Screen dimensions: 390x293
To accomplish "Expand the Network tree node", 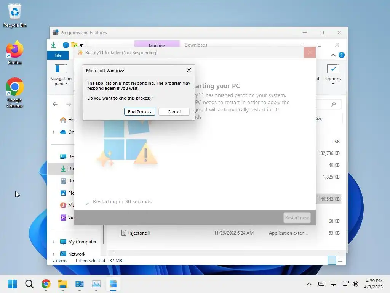I will click(x=53, y=254).
